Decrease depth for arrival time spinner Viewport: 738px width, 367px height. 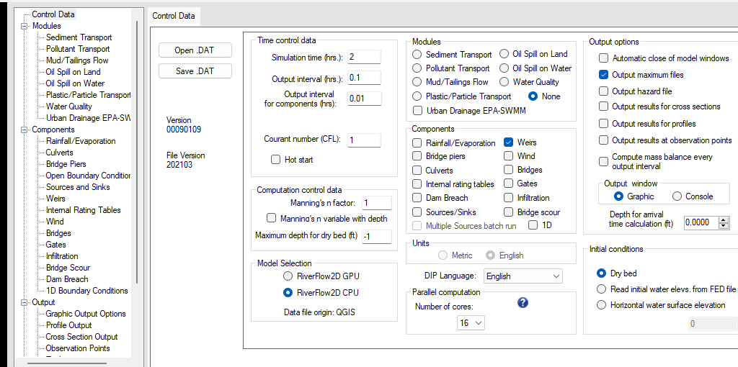tap(724, 226)
